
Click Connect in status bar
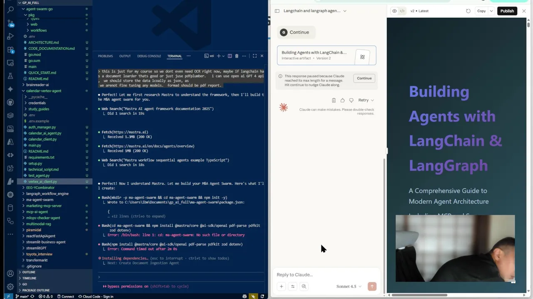(x=65, y=297)
